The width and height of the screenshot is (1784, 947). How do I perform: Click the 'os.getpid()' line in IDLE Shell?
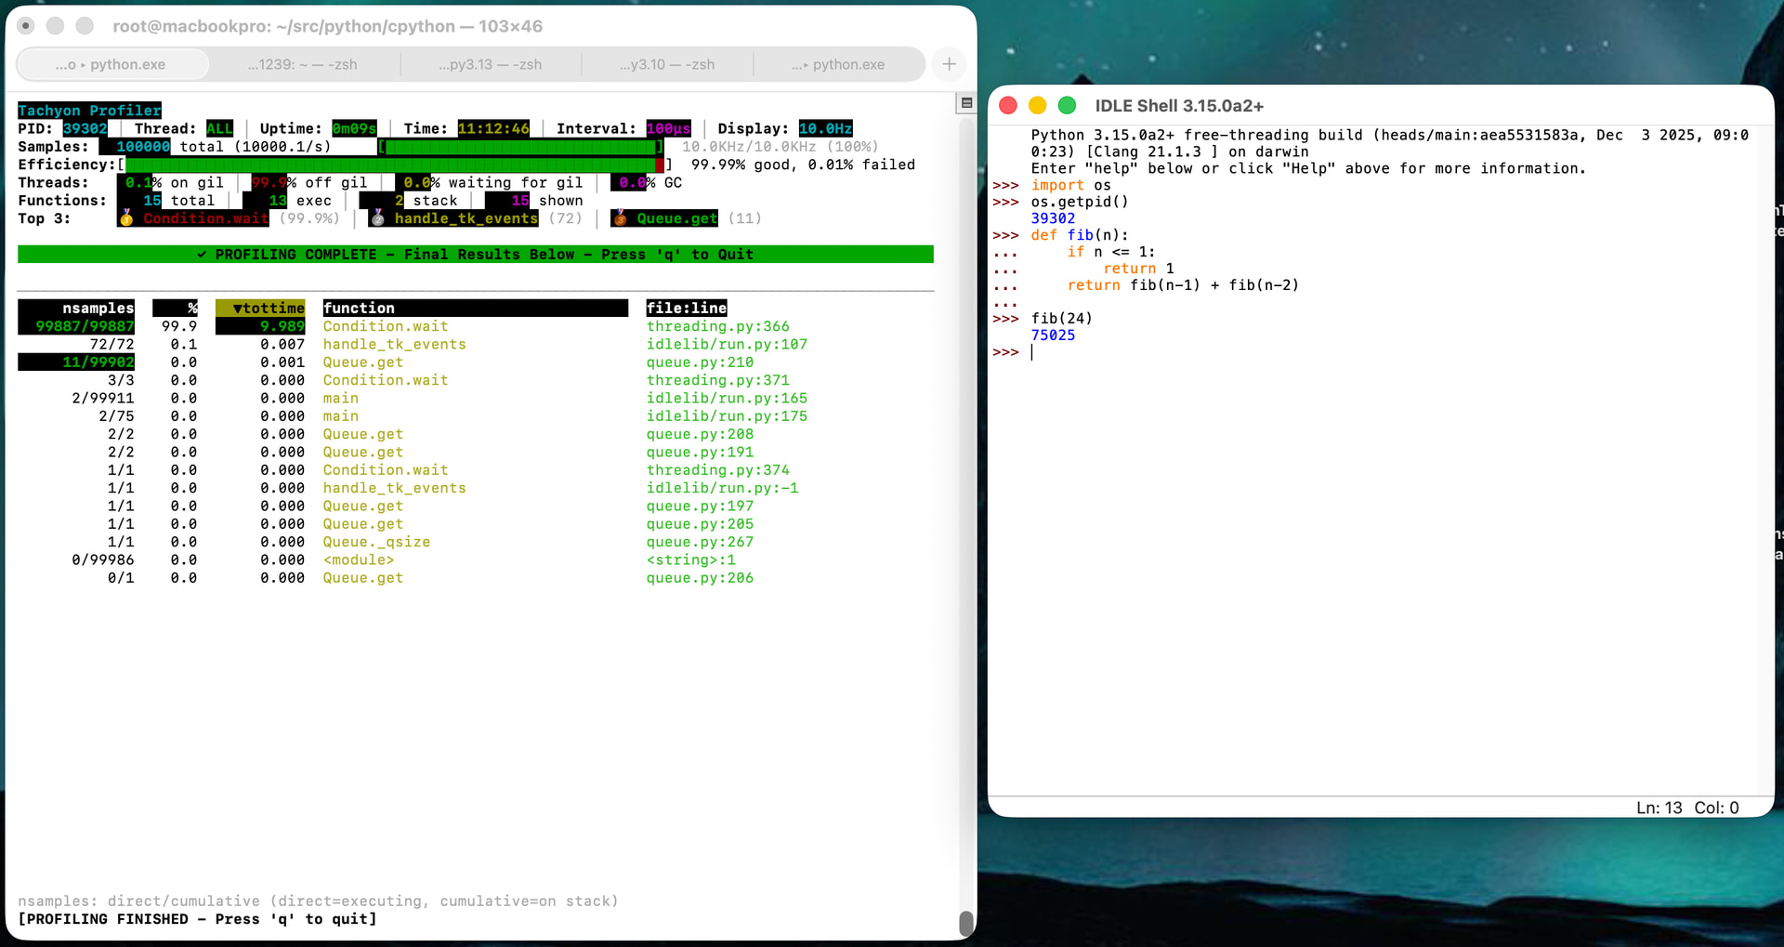tap(1080, 202)
